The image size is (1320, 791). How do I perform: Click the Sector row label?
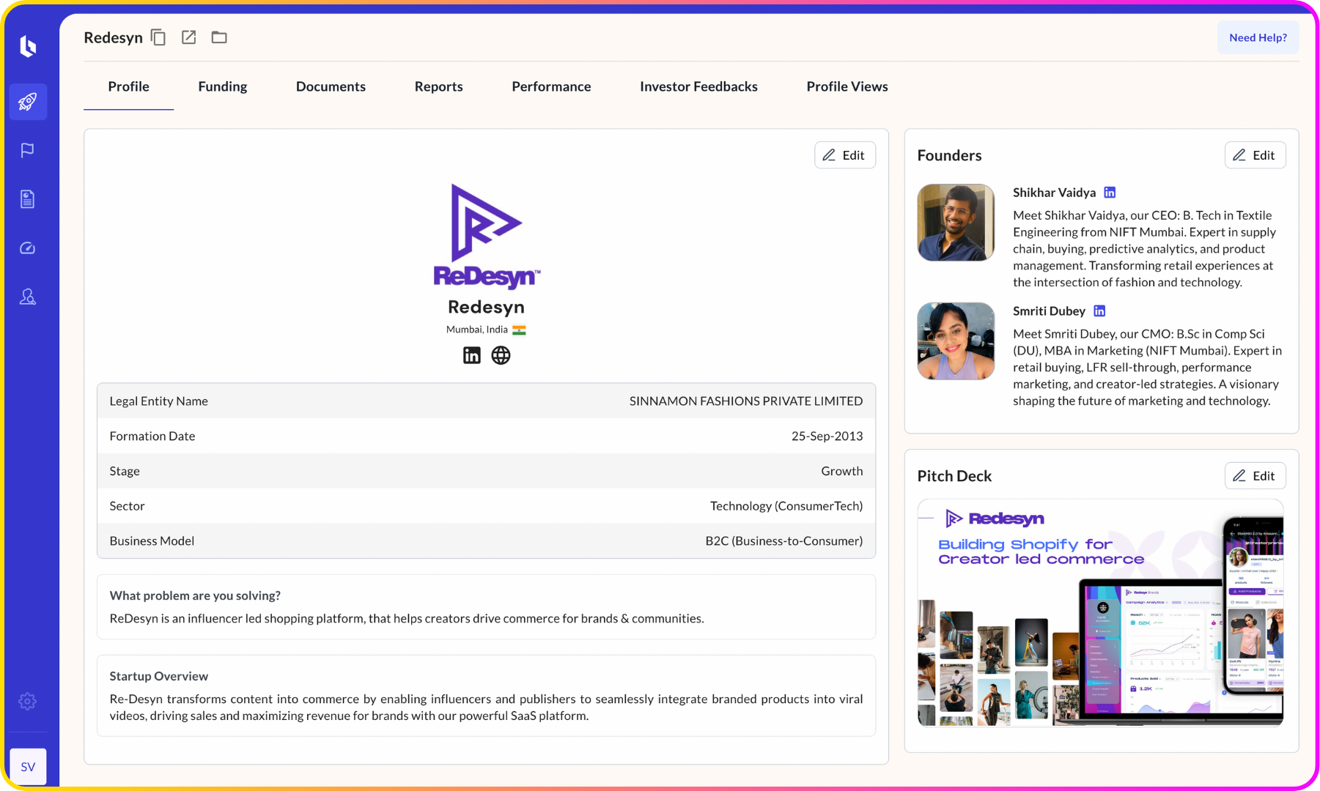pos(127,506)
